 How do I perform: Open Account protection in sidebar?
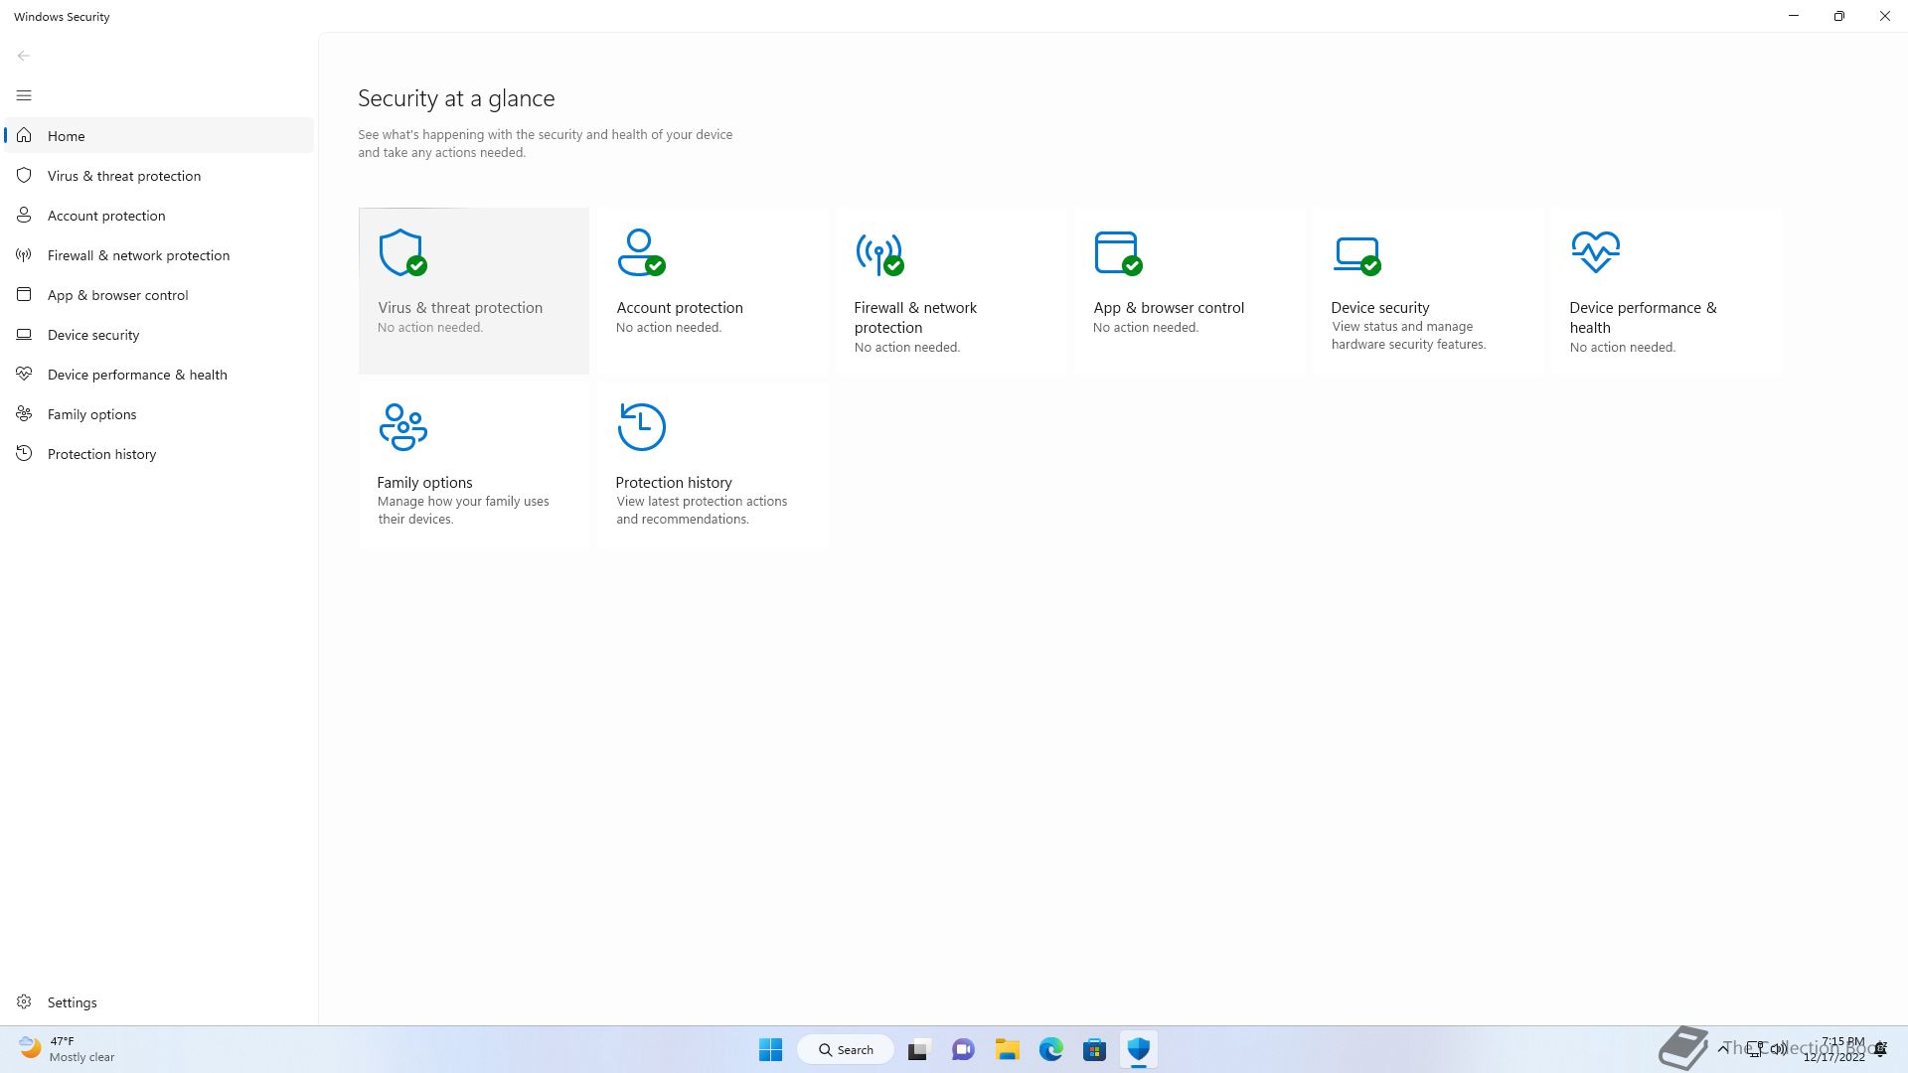159,216
